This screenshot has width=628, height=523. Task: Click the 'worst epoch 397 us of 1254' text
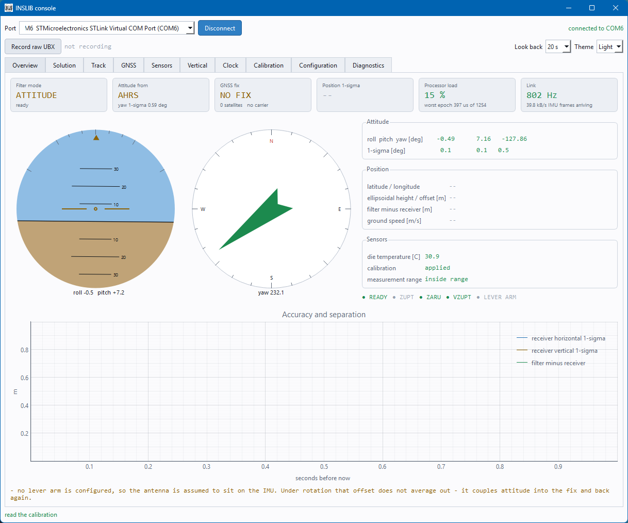455,105
